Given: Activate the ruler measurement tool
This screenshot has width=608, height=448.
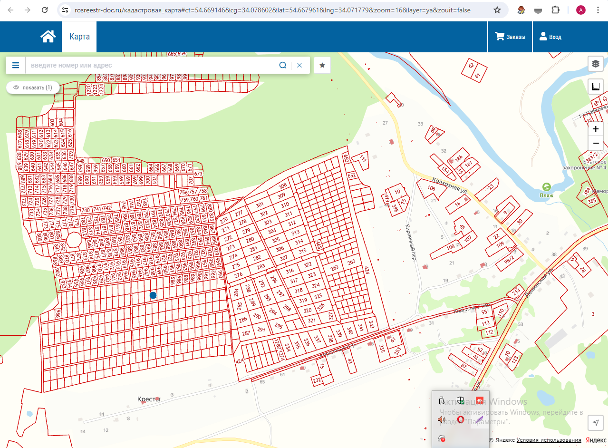Looking at the screenshot, I should pos(596,87).
